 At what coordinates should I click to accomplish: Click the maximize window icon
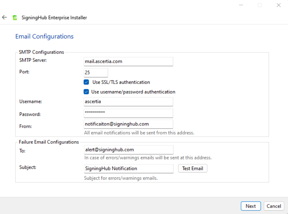click(260, 5)
